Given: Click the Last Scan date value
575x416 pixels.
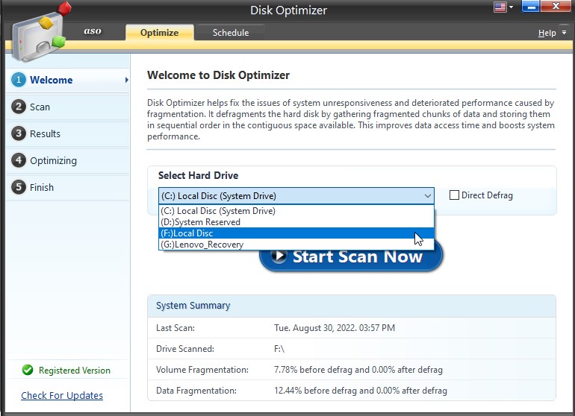Looking at the screenshot, I should (335, 328).
